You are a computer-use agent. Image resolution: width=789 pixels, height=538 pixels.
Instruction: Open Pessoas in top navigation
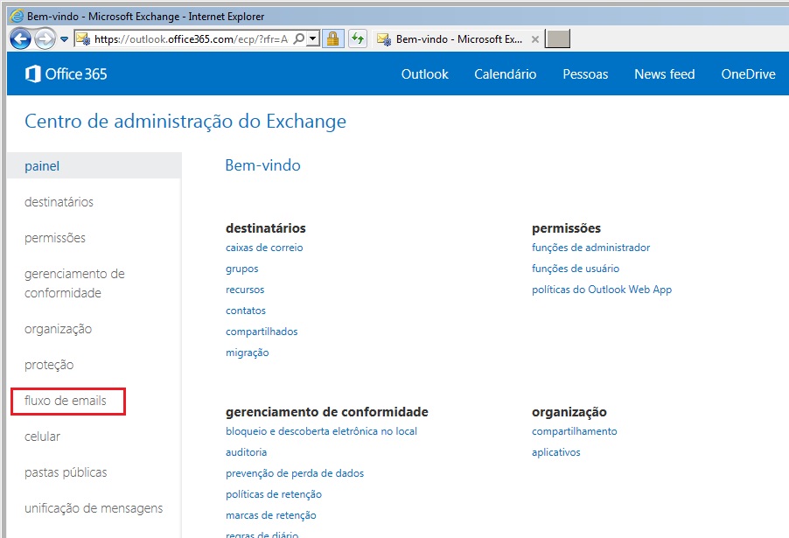(585, 74)
